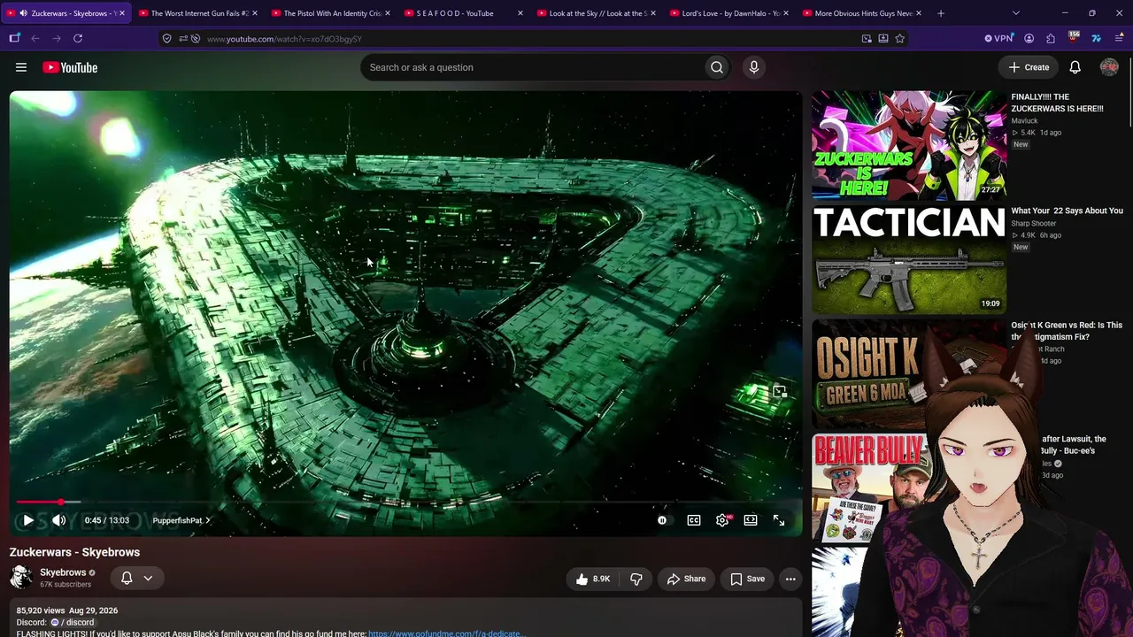Open the site permissions icon in the address bar
The height and width of the screenshot is (637, 1133).
[182, 38]
